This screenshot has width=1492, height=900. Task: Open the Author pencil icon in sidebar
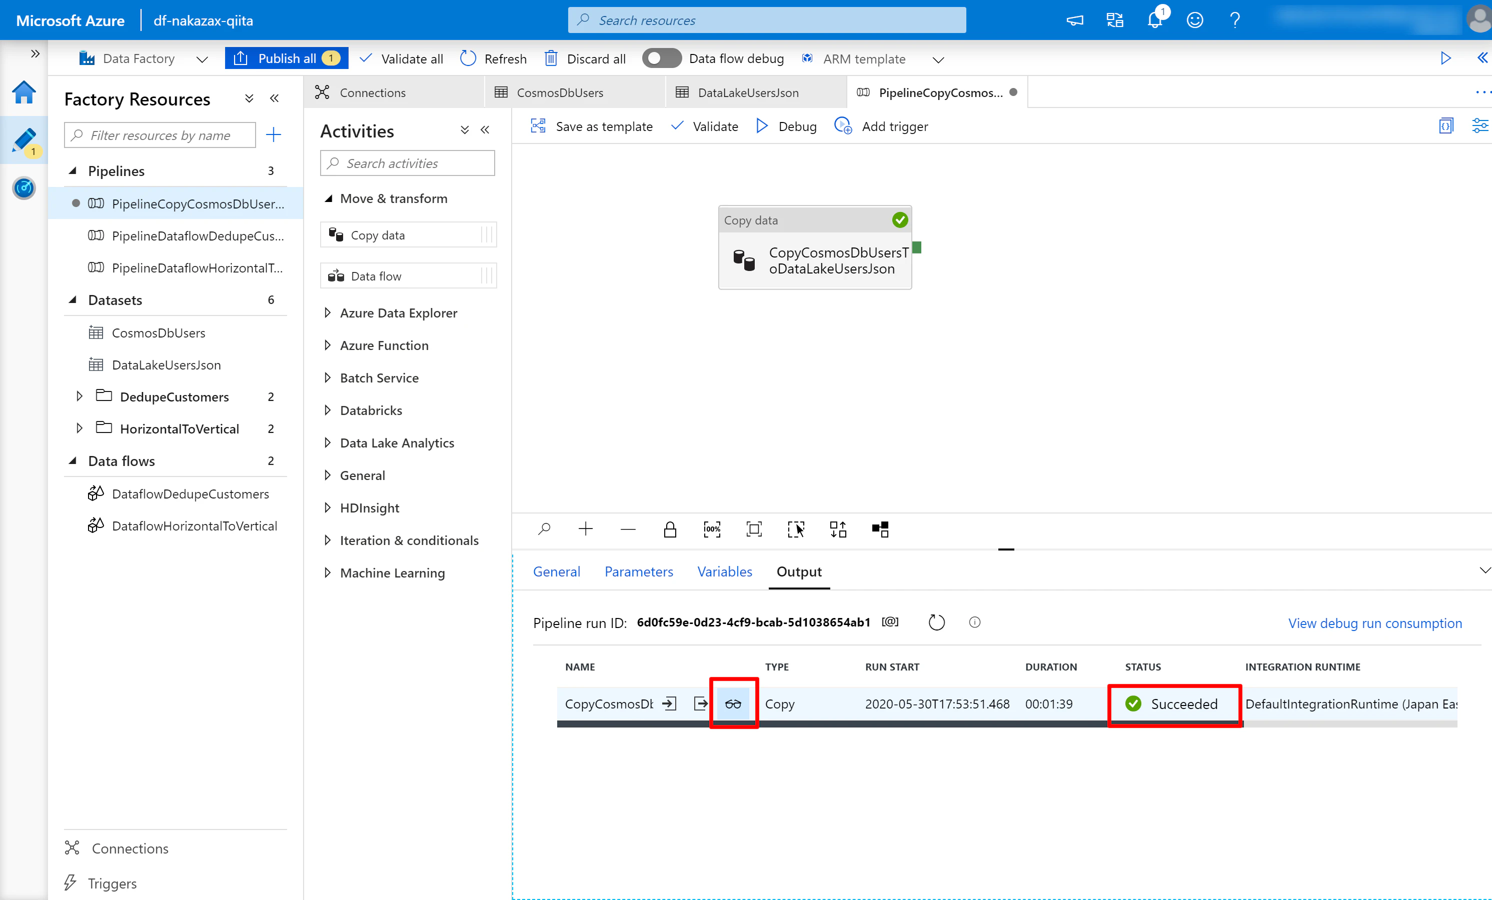[x=24, y=140]
